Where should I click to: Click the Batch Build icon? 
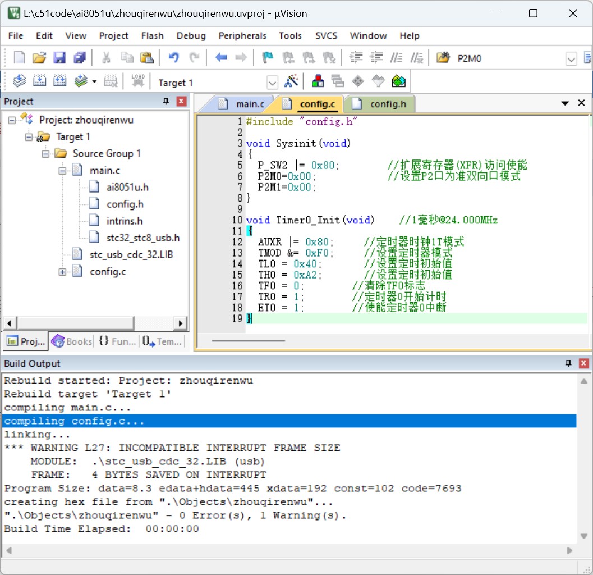[x=81, y=81]
